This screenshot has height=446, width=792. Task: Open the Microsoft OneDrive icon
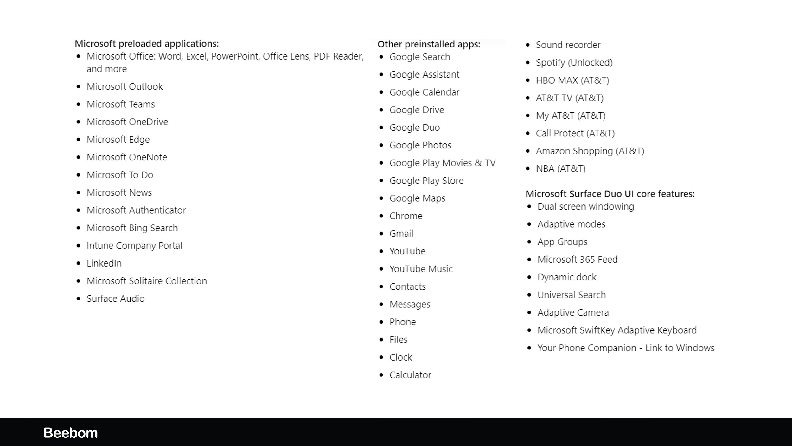pos(127,121)
